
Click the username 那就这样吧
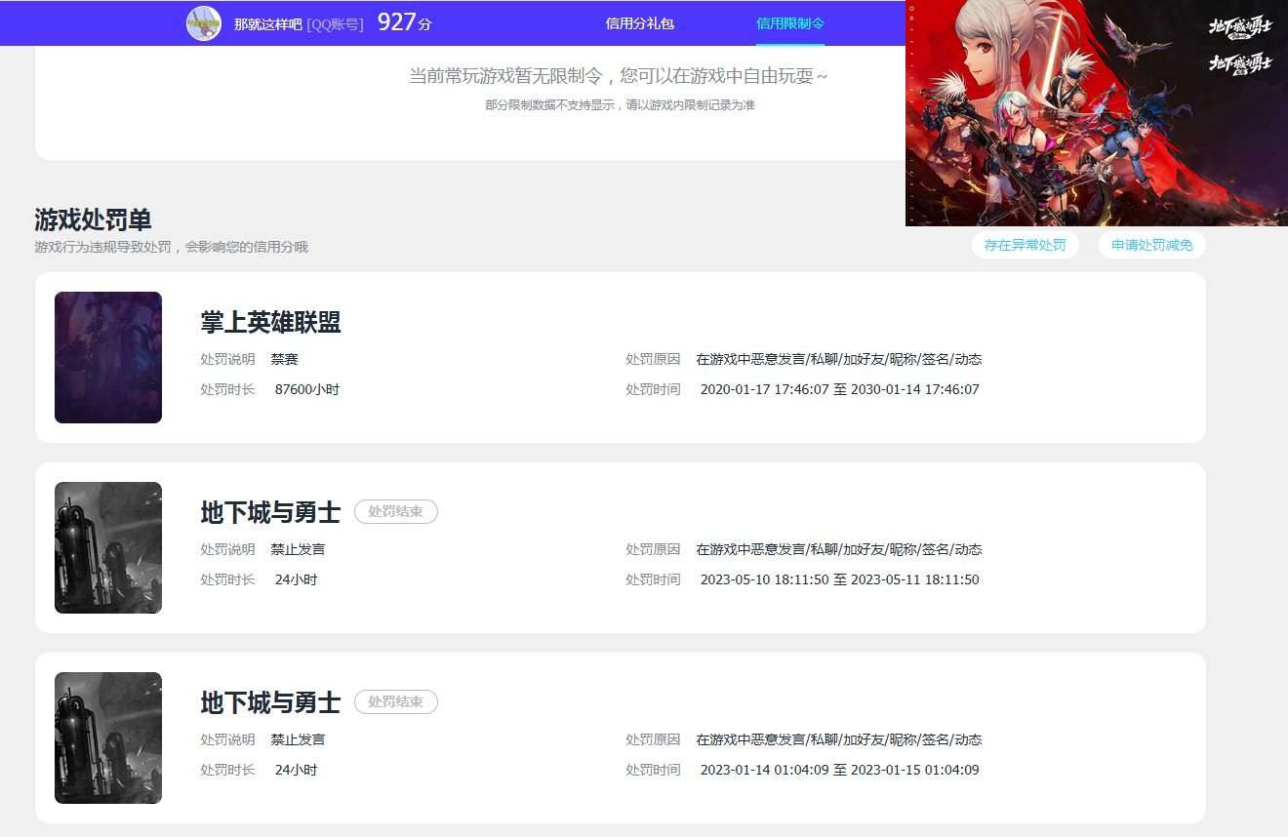tap(267, 23)
